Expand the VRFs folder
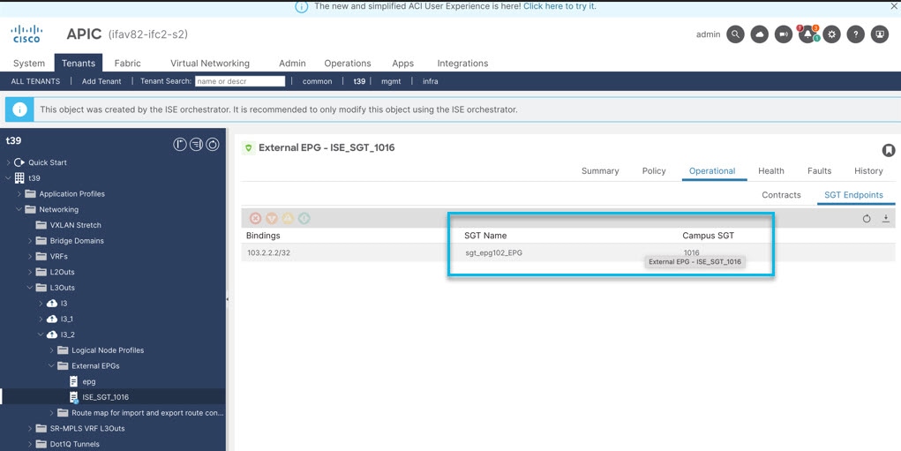The width and height of the screenshot is (901, 451). pos(30,256)
